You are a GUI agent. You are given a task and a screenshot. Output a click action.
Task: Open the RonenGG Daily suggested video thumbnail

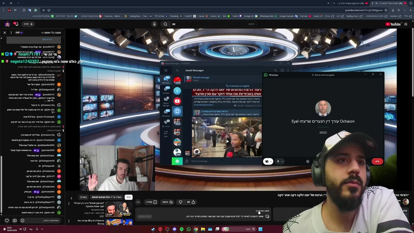click(x=119, y=209)
